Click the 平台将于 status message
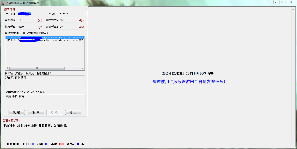Screen dimensions: 297x149 [35, 126]
